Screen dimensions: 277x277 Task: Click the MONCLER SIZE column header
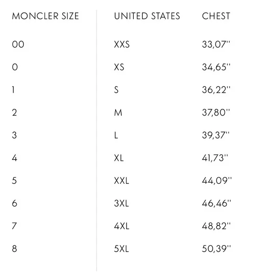[45, 16]
